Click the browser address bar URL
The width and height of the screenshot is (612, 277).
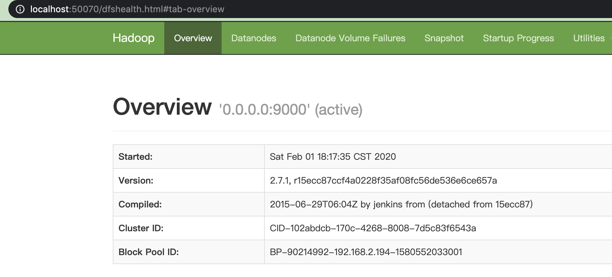click(127, 9)
